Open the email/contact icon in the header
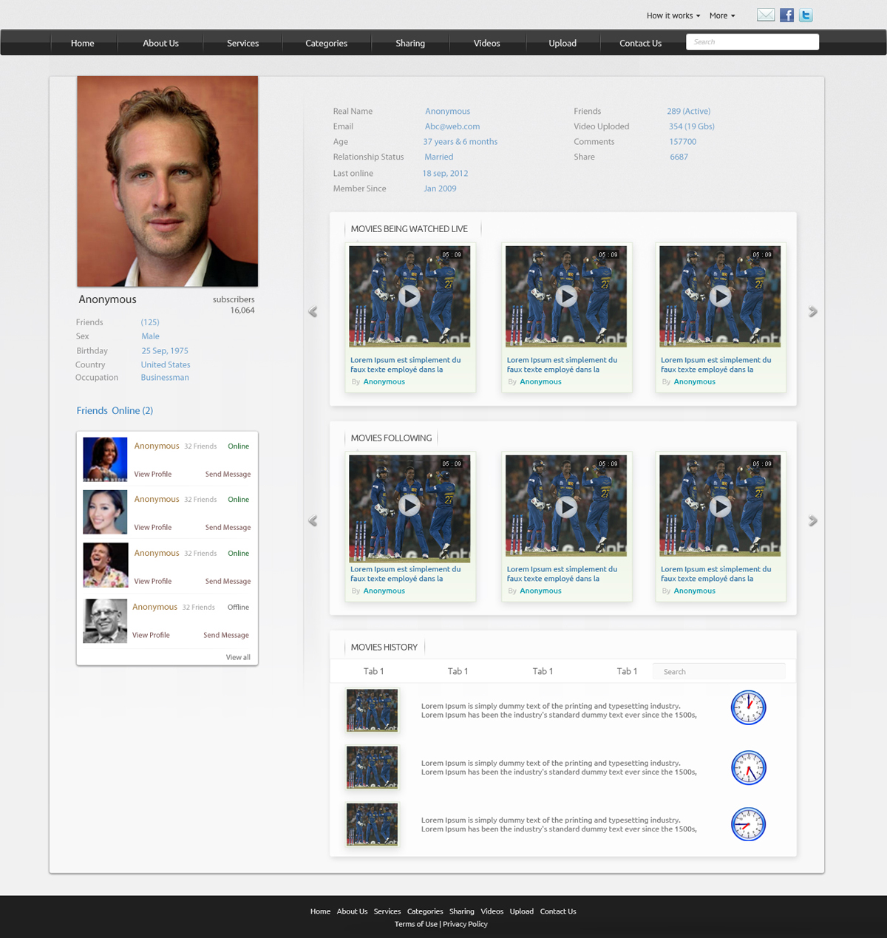Screen dimensions: 887x938 [765, 14]
